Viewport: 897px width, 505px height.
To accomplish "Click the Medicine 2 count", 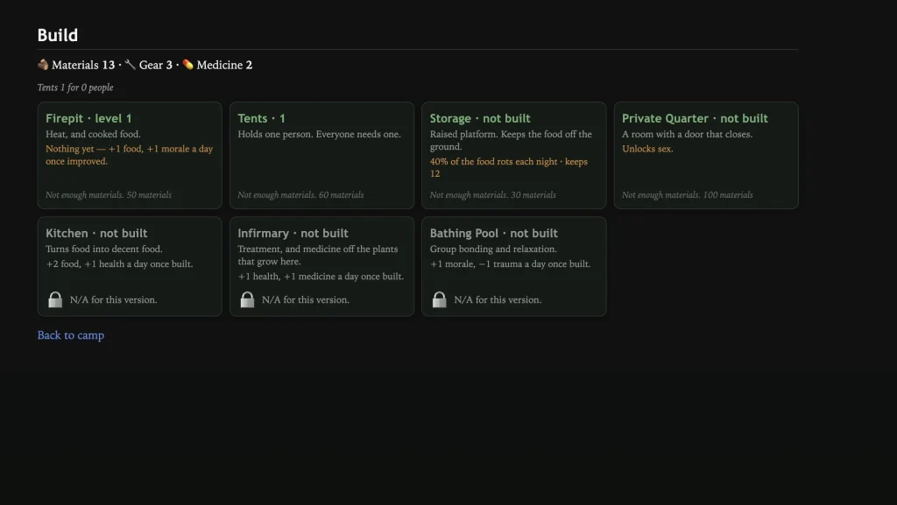I will coord(224,65).
